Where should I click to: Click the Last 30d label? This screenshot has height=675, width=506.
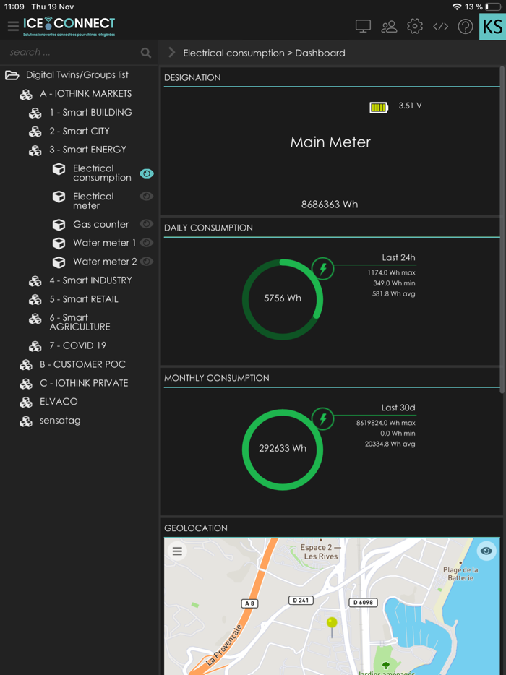pos(398,408)
